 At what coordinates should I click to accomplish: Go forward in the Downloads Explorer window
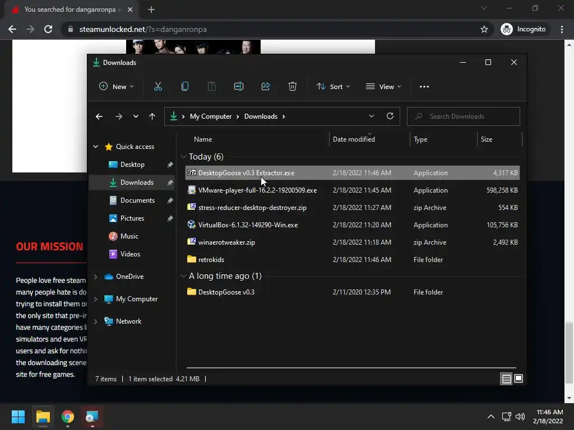coord(119,116)
